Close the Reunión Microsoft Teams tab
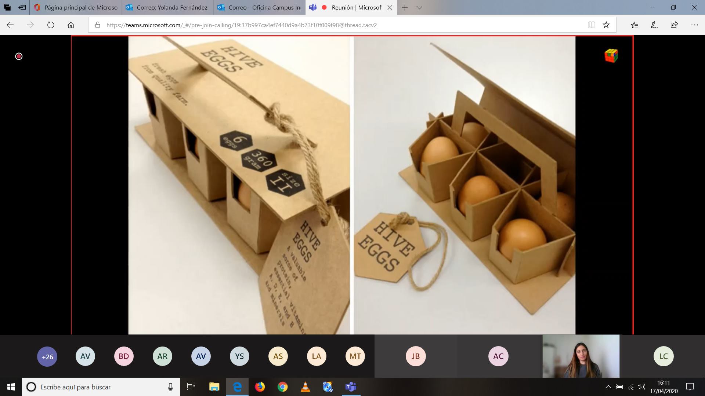The image size is (705, 396). click(x=390, y=7)
